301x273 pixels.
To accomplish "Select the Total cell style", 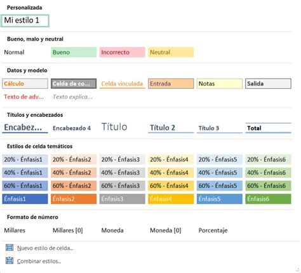I will pos(268,128).
